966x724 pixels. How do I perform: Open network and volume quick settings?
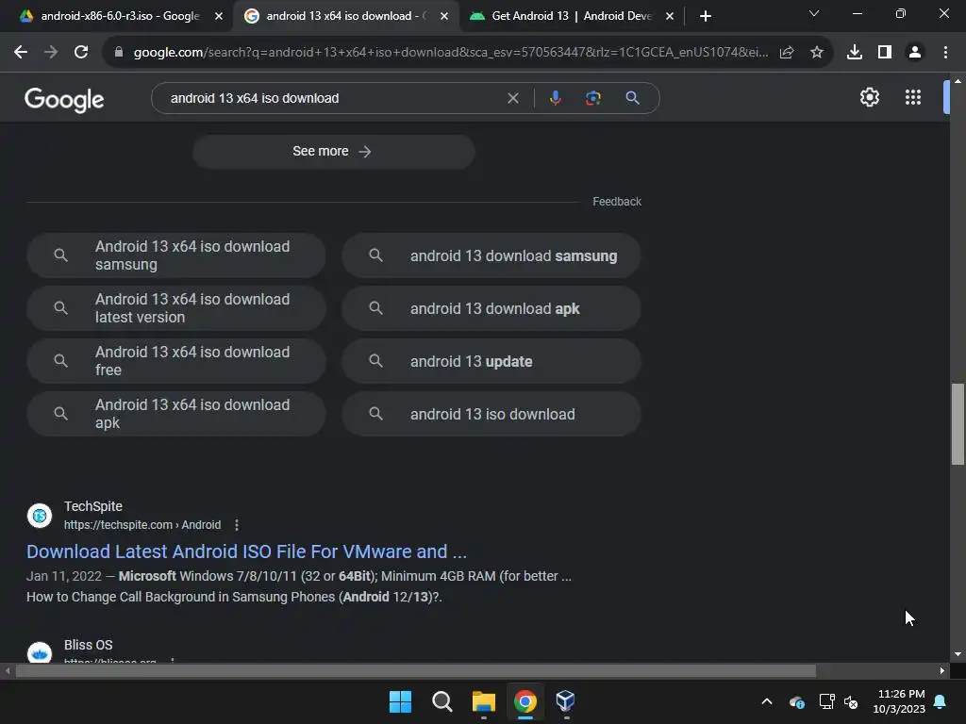point(839,701)
